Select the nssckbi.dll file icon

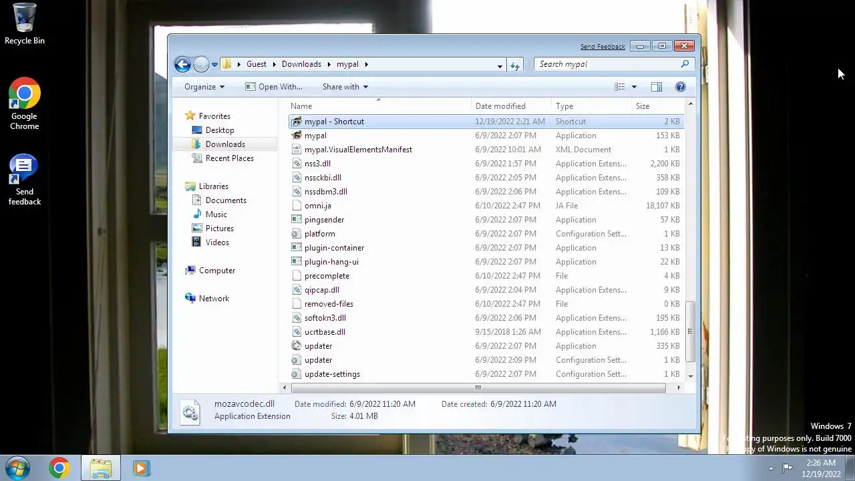(297, 178)
